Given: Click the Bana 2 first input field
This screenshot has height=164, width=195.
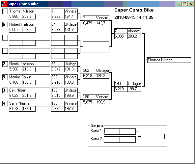Looking at the screenshot, I should [x=112, y=140].
